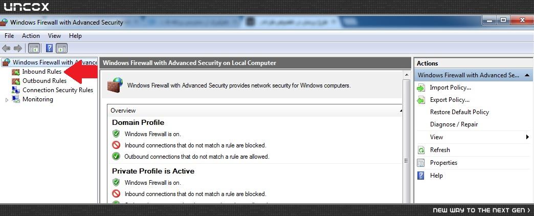Toggle the Show/Hide Action Pane icon
This screenshot has height=216, width=534.
[x=62, y=49]
